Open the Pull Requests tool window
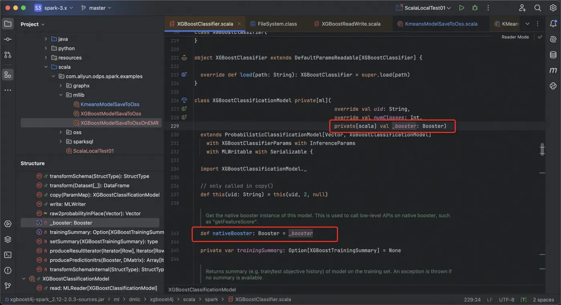This screenshot has width=561, height=305. pos(8,55)
